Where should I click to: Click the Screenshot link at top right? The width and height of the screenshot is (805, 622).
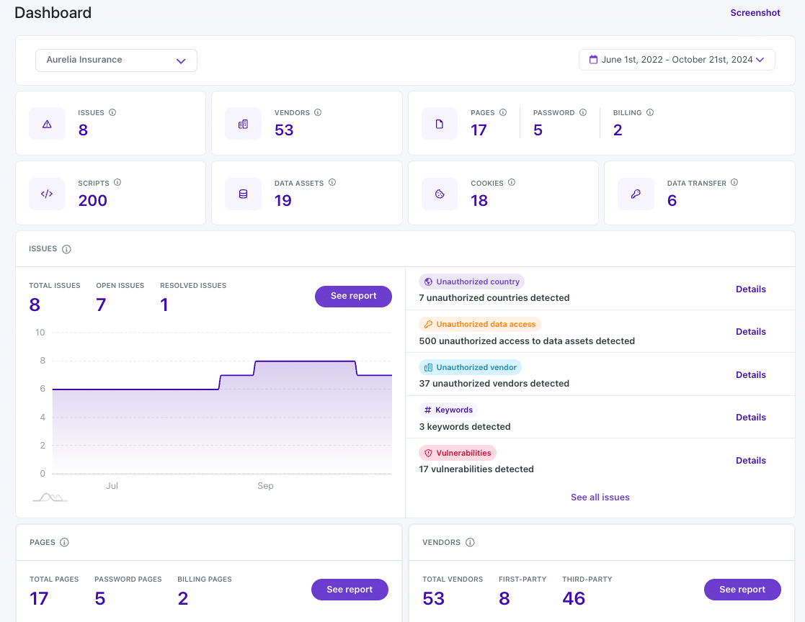click(755, 13)
